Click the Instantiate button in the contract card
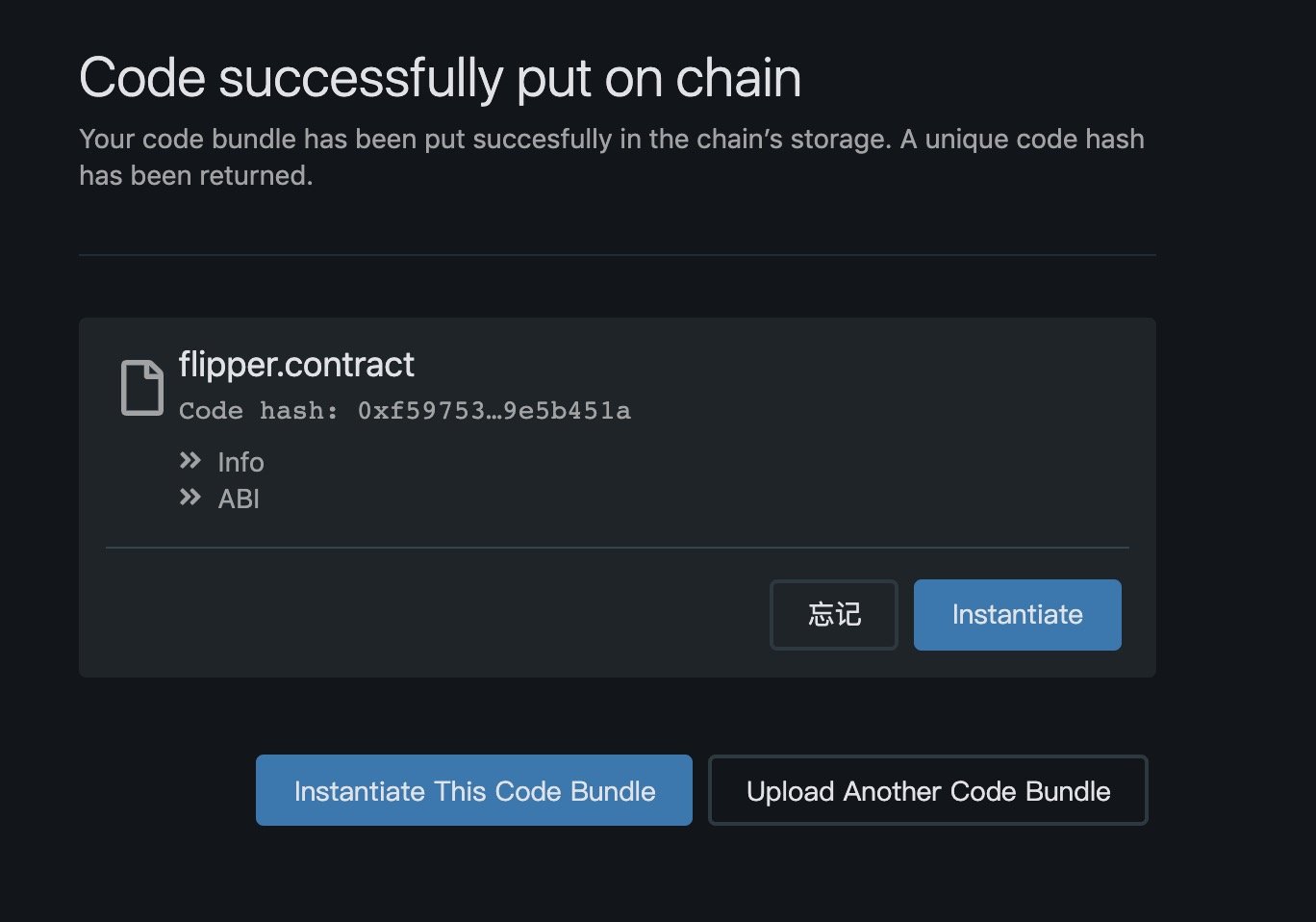Image resolution: width=1316 pixels, height=922 pixels. [1017, 615]
